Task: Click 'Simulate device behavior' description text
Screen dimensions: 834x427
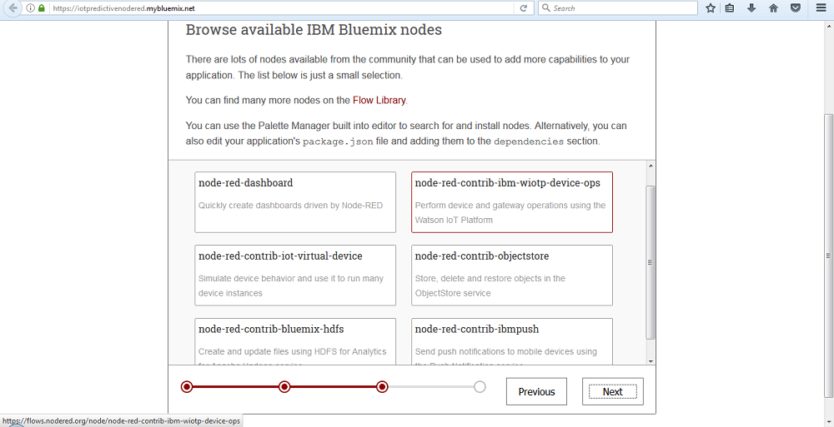Action: (x=291, y=285)
